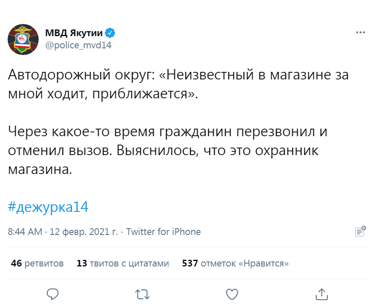Click the blue verified badge
The width and height of the screenshot is (374, 306).
pyautogui.click(x=110, y=33)
